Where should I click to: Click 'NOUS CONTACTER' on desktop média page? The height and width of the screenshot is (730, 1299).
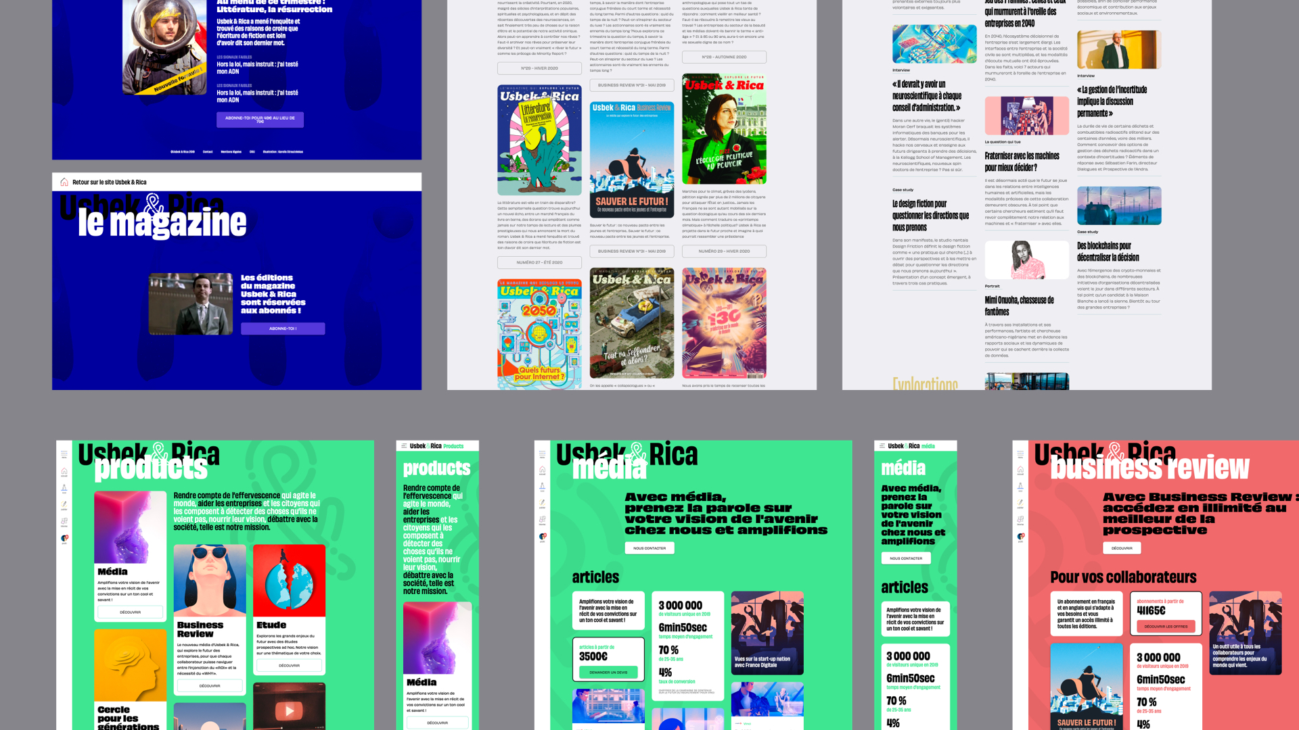click(x=649, y=548)
